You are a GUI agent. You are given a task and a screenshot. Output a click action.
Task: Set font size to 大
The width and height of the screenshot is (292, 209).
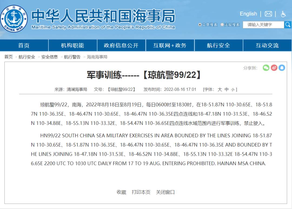(x=220, y=89)
